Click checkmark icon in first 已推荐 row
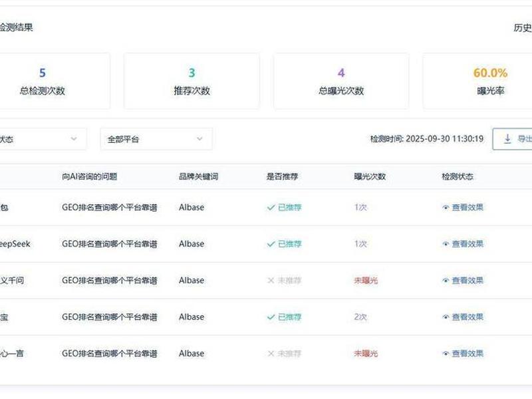 (271, 207)
